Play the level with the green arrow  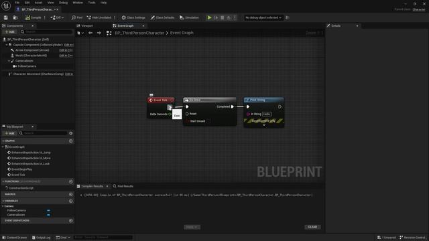coord(209,17)
